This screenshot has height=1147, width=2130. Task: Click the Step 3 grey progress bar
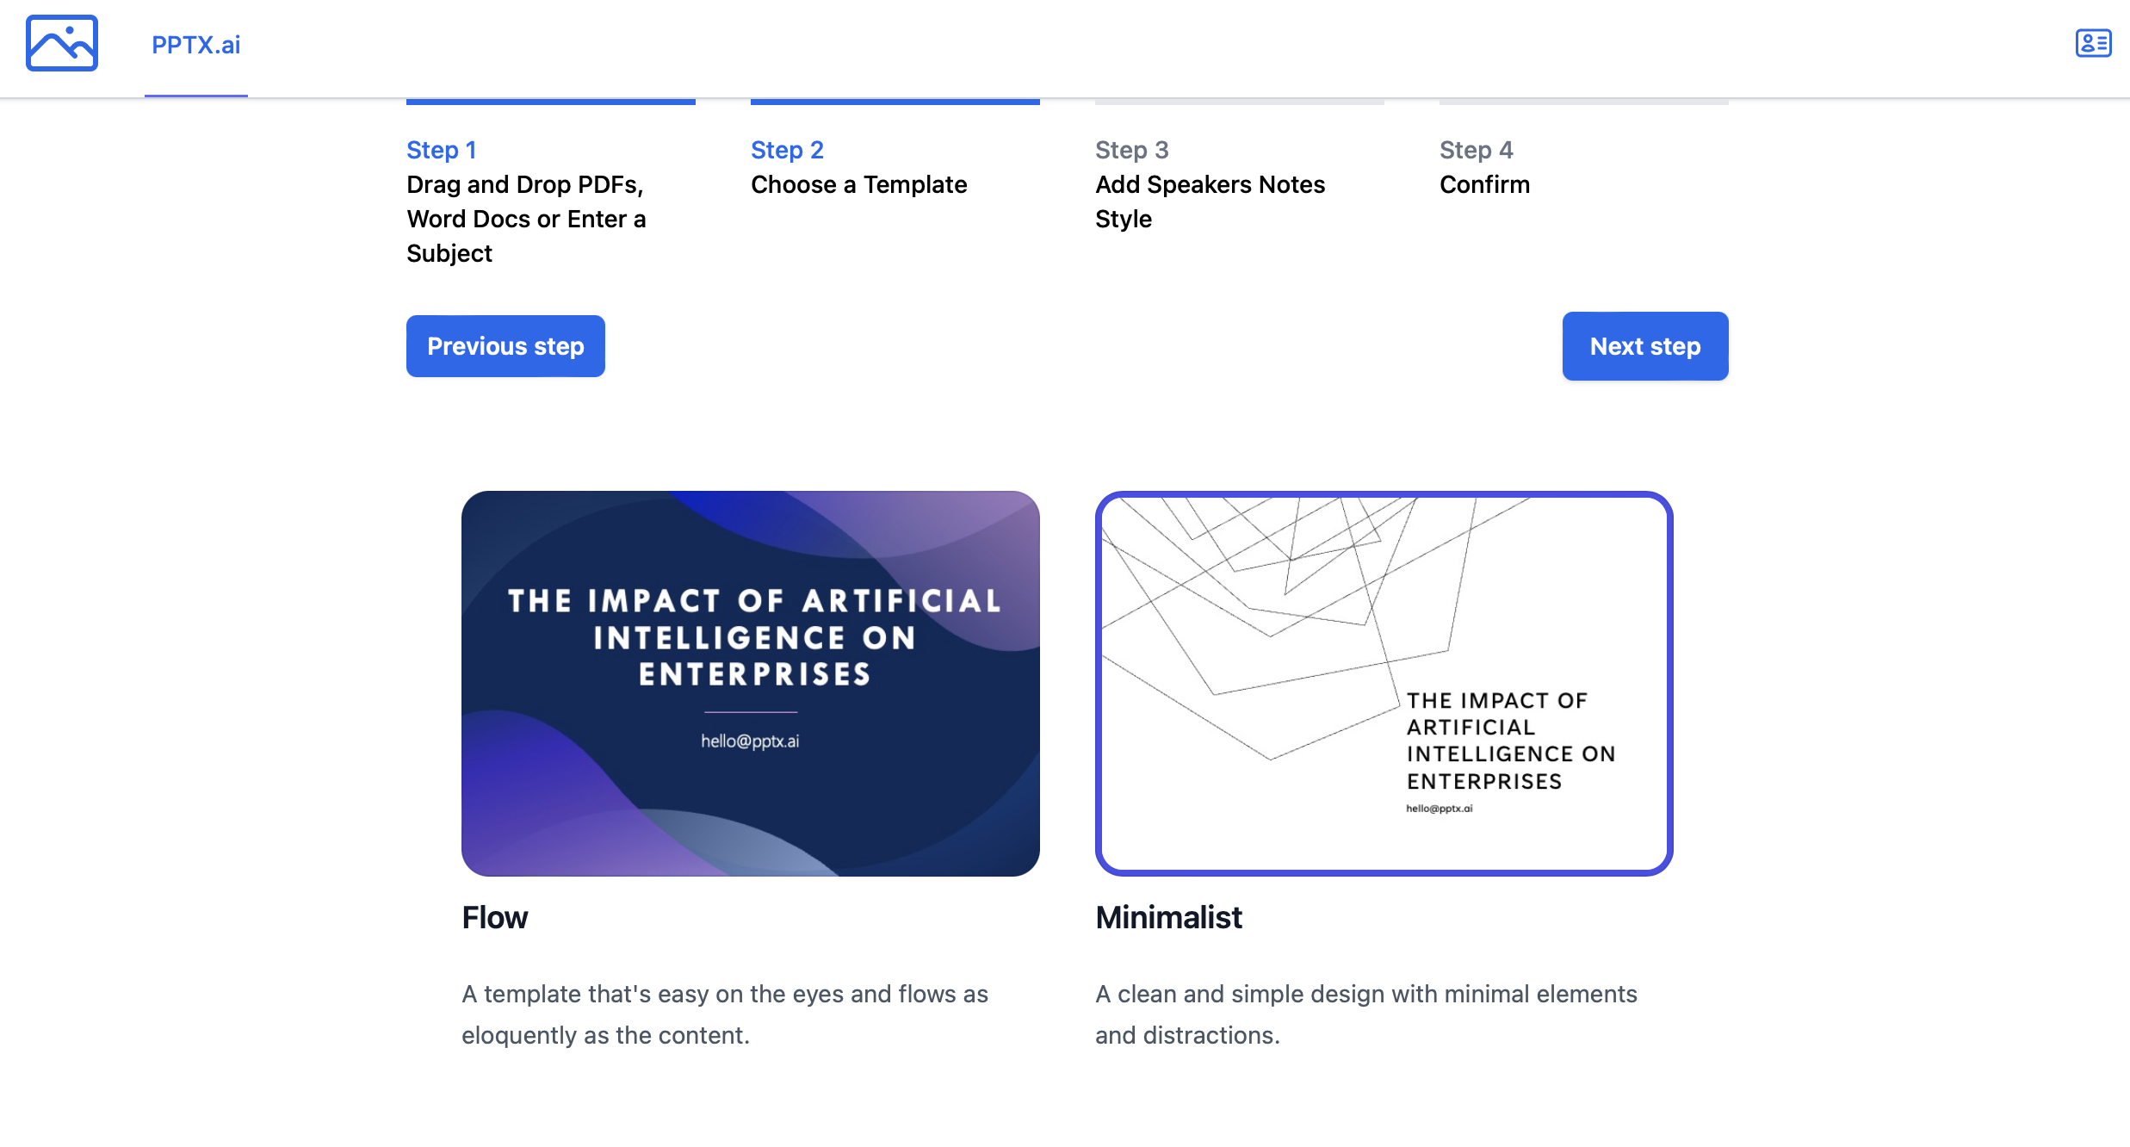[x=1240, y=102]
